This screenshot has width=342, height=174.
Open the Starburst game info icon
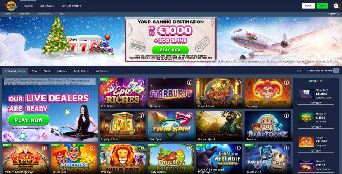click(189, 82)
